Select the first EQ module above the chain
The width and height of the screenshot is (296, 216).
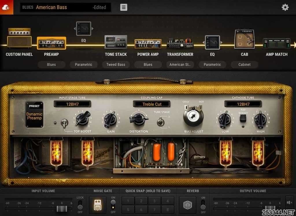[84, 29]
